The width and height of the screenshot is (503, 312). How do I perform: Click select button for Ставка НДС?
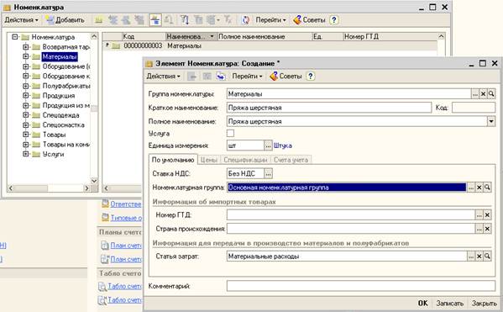click(x=268, y=173)
